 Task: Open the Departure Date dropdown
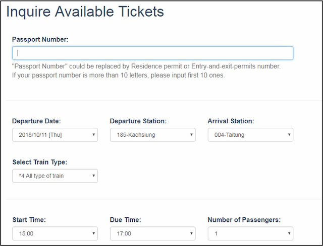55,135
